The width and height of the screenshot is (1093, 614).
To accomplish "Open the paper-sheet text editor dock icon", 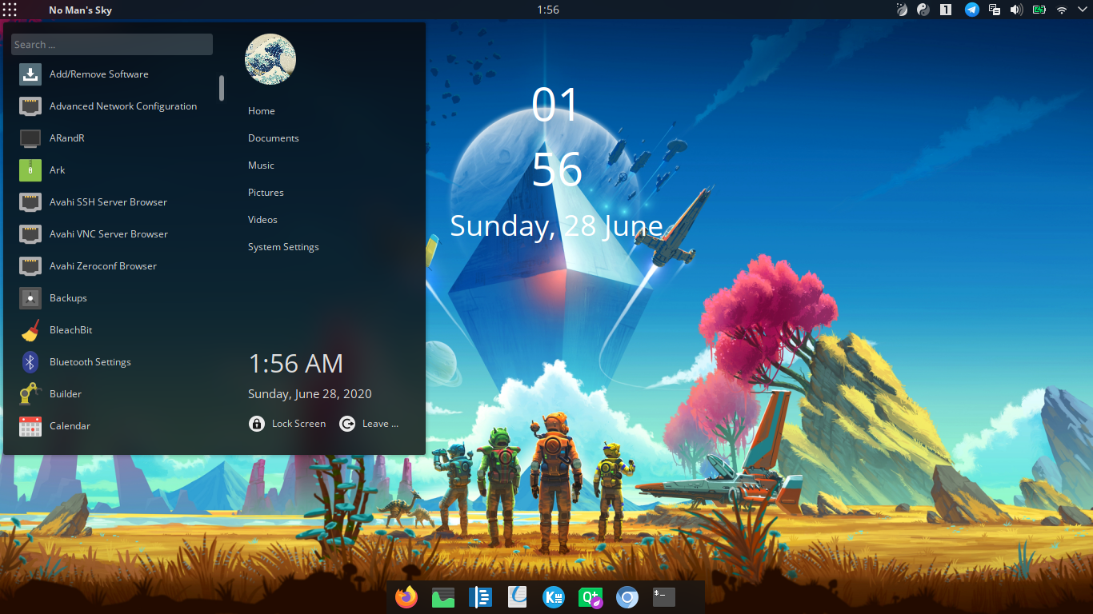I will [517, 597].
